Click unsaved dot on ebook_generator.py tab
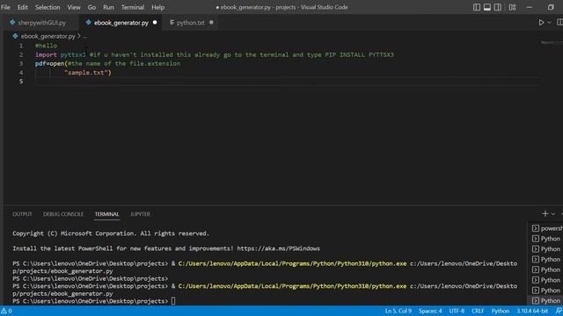The height and width of the screenshot is (316, 563). pyautogui.click(x=155, y=22)
